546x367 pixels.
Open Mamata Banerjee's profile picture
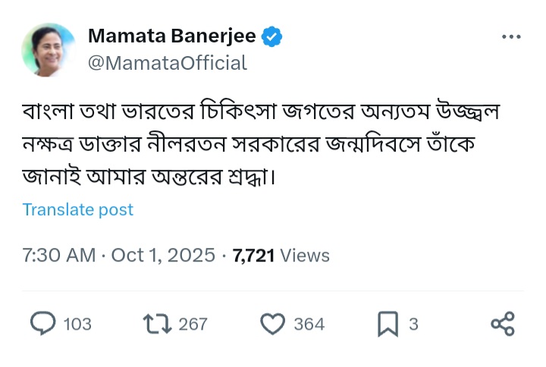[x=49, y=49]
